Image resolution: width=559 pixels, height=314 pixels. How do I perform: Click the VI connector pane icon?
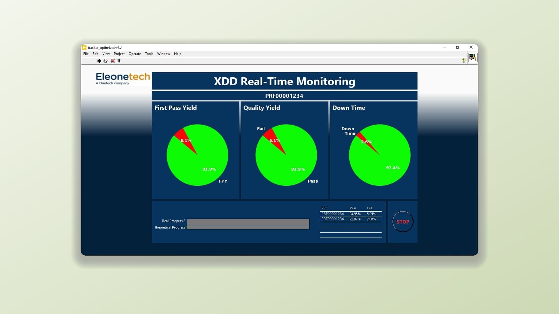tap(473, 57)
